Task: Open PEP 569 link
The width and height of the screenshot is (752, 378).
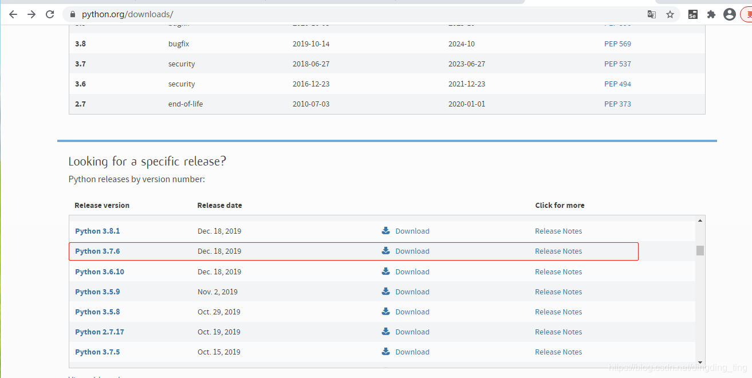Action: coord(617,44)
